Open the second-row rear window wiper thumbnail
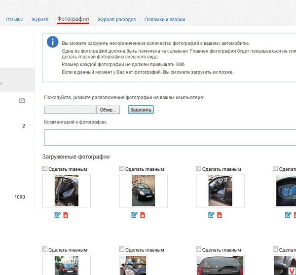296x275 pixels. click(x=221, y=265)
